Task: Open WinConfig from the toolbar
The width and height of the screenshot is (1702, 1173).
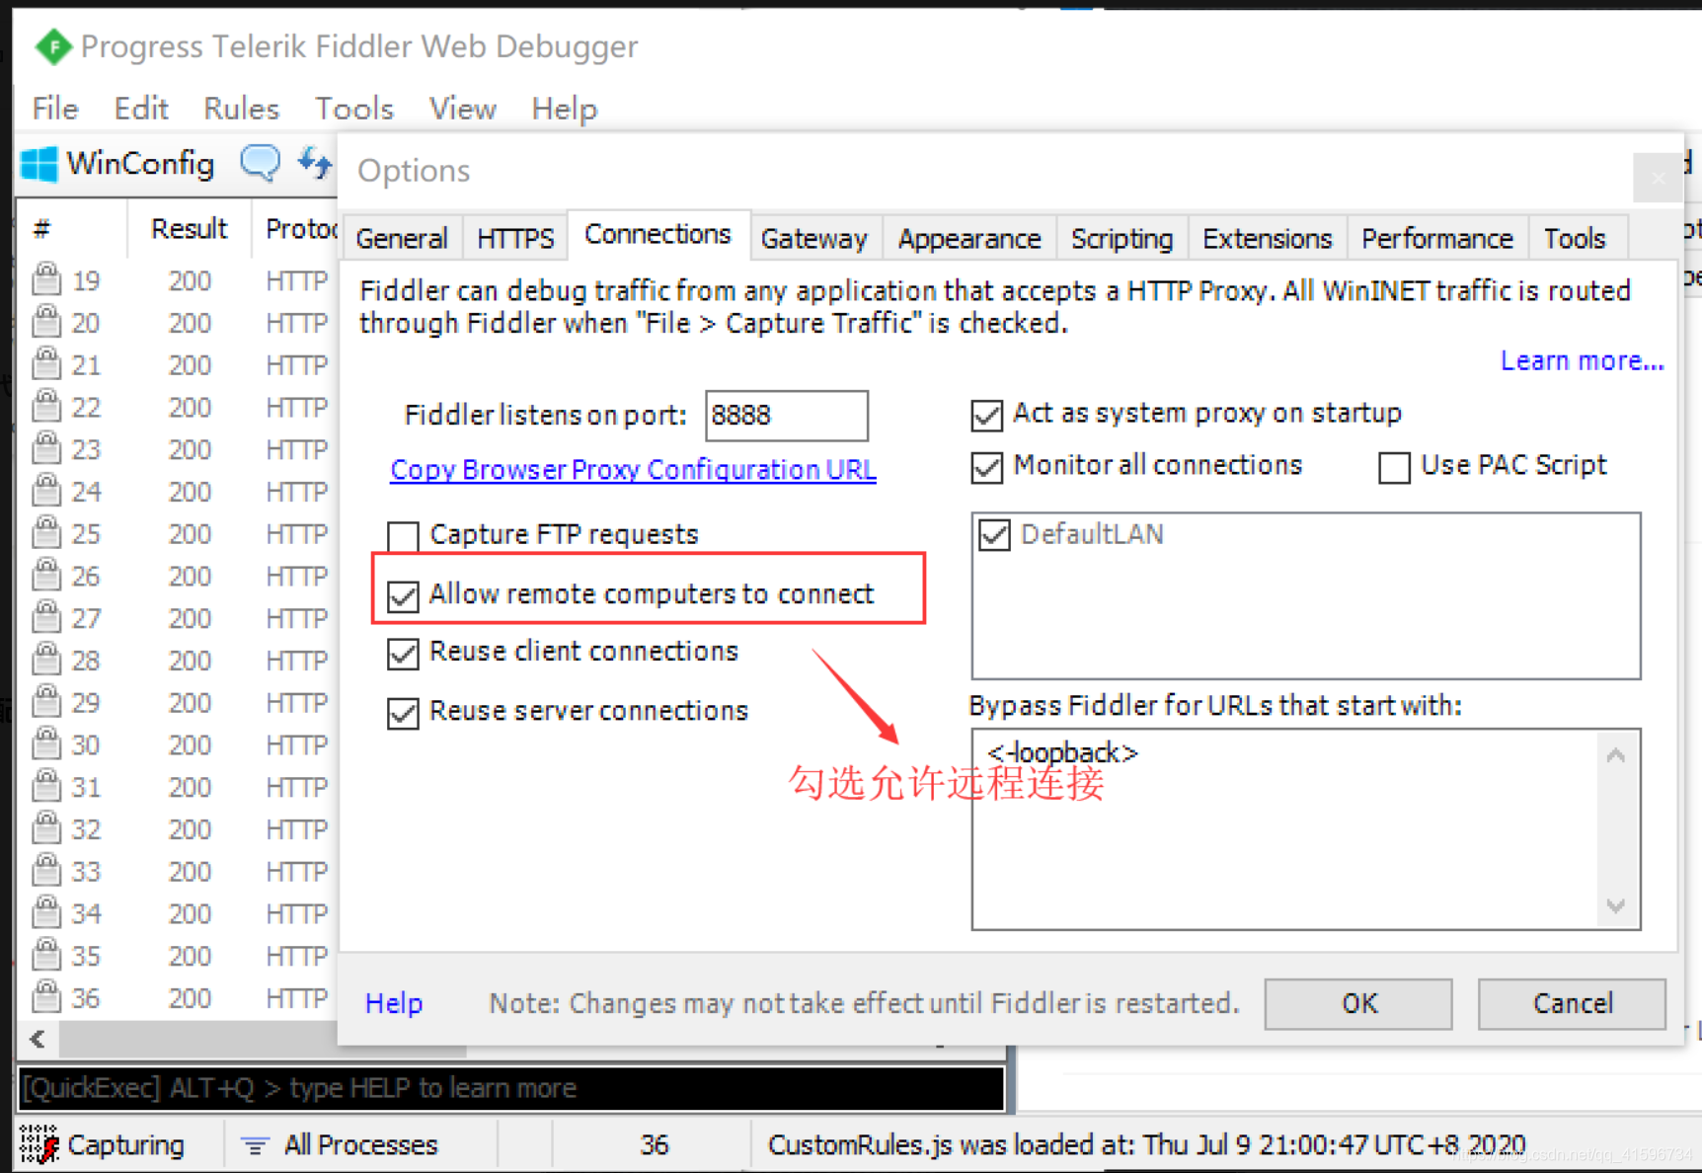Action: [117, 164]
